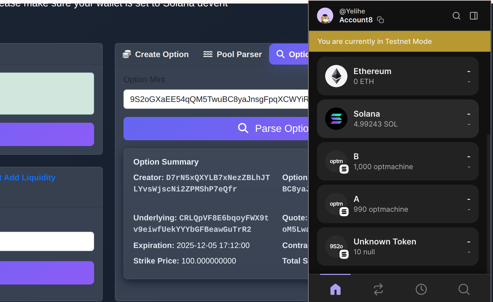493x302 pixels.
Task: Switch to the Create Option tab
Action: click(156, 54)
